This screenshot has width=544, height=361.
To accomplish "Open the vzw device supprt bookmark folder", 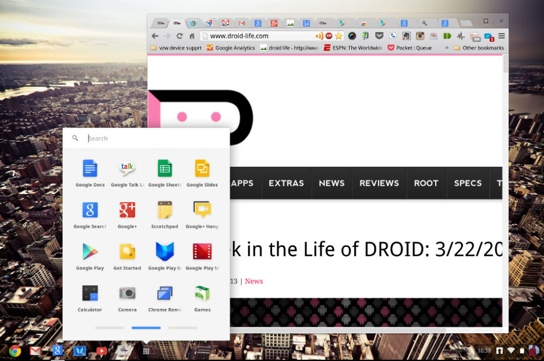I will coord(176,48).
